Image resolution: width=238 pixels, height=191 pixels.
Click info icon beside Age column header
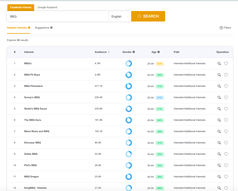(x=159, y=52)
